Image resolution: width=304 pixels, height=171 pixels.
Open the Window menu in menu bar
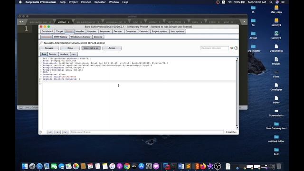(114, 2)
